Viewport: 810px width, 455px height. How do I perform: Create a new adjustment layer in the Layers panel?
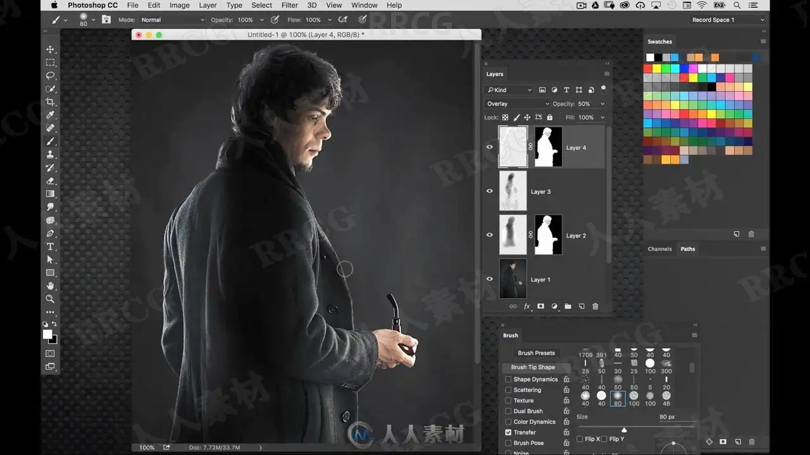click(x=554, y=306)
